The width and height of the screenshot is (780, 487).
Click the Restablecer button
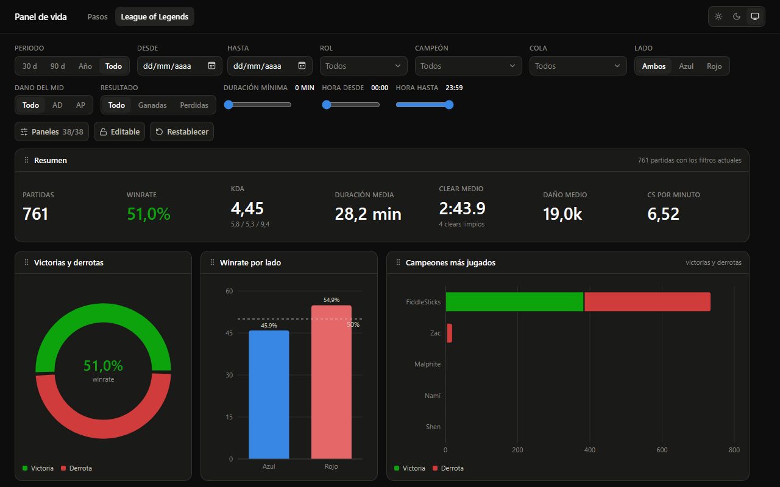point(182,131)
